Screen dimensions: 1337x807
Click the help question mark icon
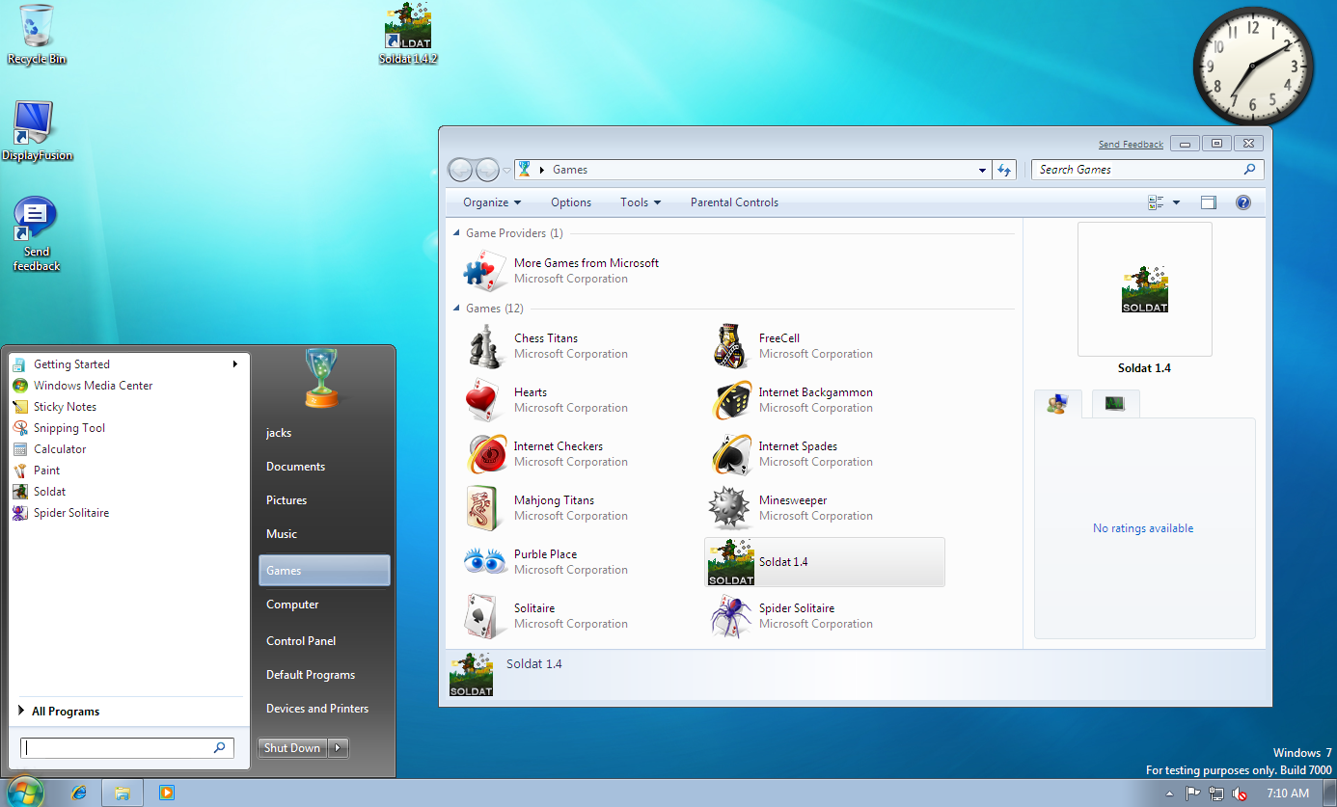pos(1242,202)
